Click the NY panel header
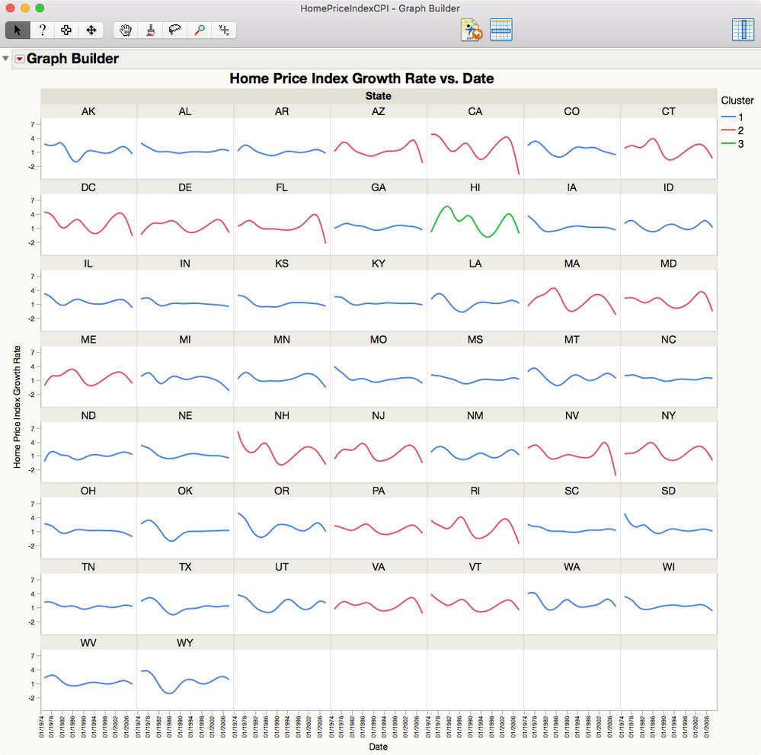This screenshot has width=761, height=755. click(x=668, y=415)
